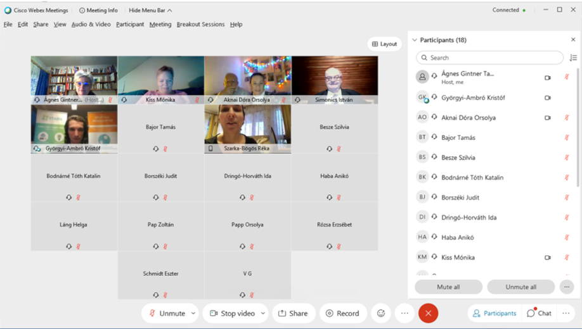Click muted mic icon on Schmidt Eszter tile
Image resolution: width=582 pixels, height=329 pixels.
coord(165,295)
